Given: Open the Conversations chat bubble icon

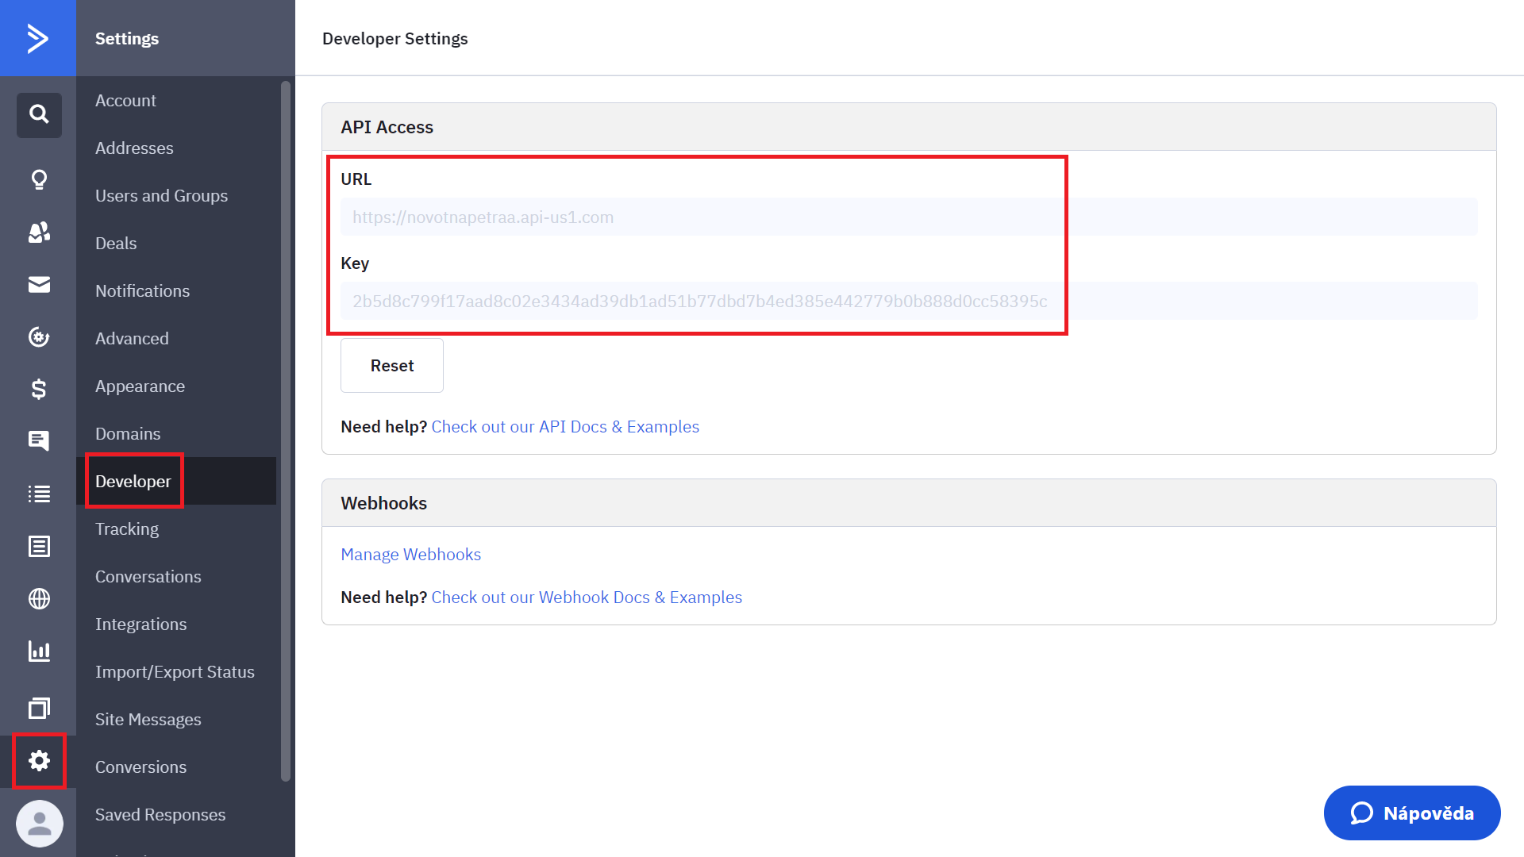Looking at the screenshot, I should click(39, 440).
